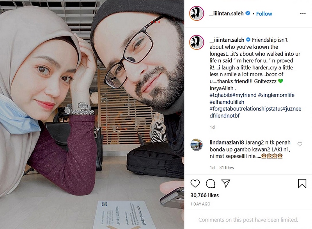Click the caption profile avatar

197,42
